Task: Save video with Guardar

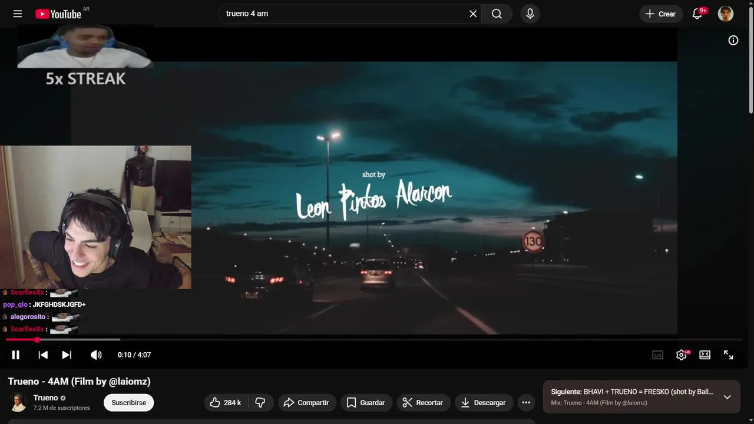Action: pos(366,403)
